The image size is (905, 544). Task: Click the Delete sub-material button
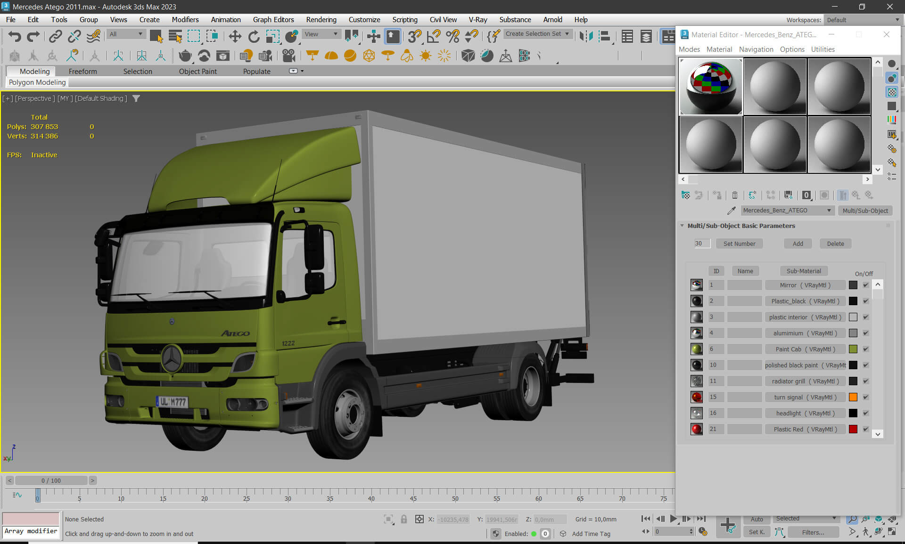point(835,244)
